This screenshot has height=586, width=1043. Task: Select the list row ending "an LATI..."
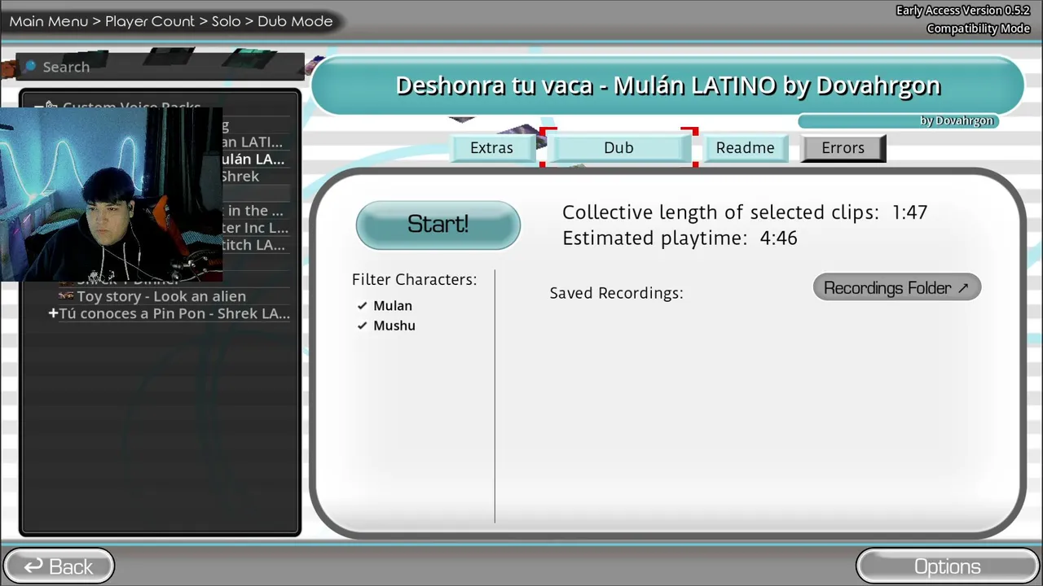point(253,142)
